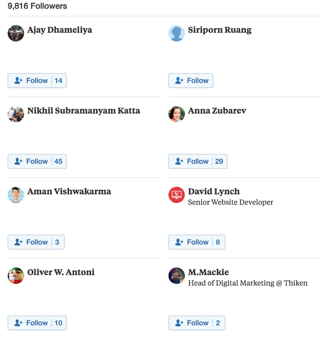
Task: Click M.Mackie's profile picture
Action: coord(177,276)
